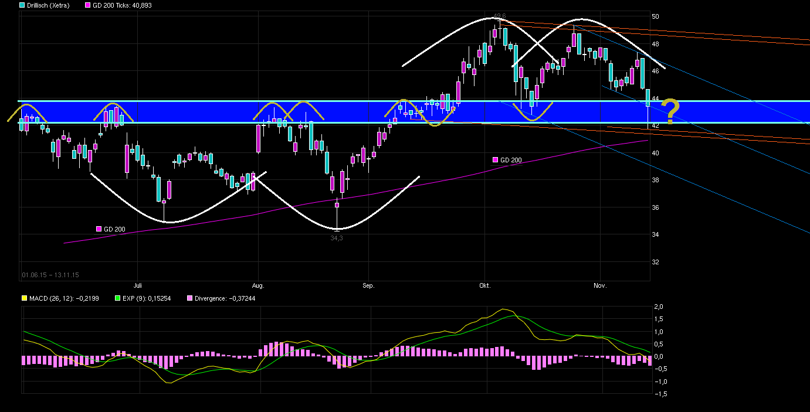Click the 2,0 MACD axis value
This screenshot has height=412, width=810.
(659, 307)
